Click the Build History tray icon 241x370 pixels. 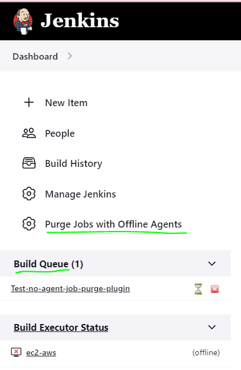coord(29,163)
